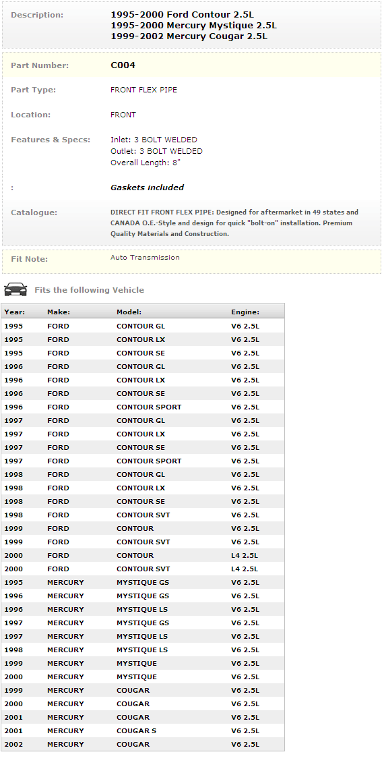
Task: Click the 1995 Ford Contour GL row
Action: tap(143, 326)
